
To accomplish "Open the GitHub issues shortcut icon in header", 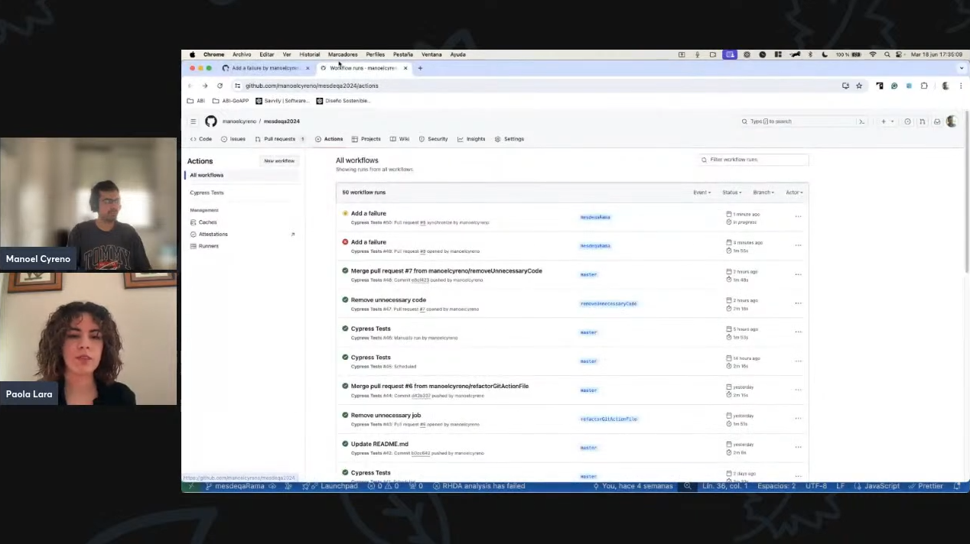I will click(907, 121).
